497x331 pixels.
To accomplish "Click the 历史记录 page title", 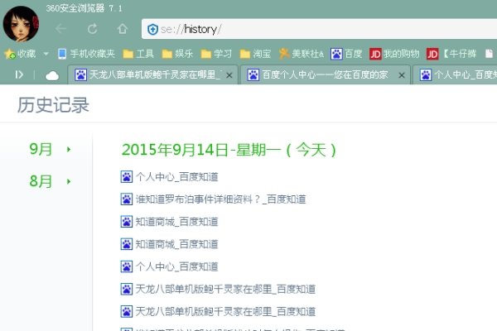I will pos(53,105).
